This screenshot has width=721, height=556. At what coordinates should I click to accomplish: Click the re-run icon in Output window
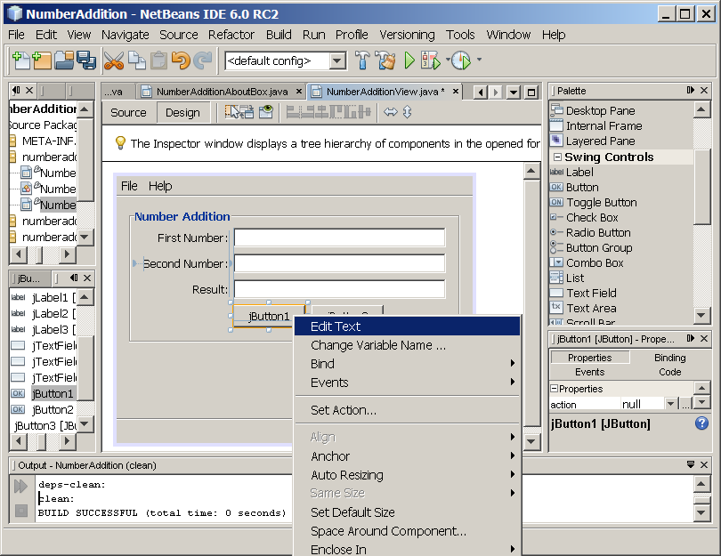point(20,486)
